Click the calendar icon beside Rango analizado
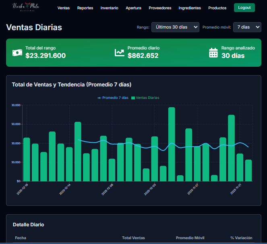 point(213,53)
